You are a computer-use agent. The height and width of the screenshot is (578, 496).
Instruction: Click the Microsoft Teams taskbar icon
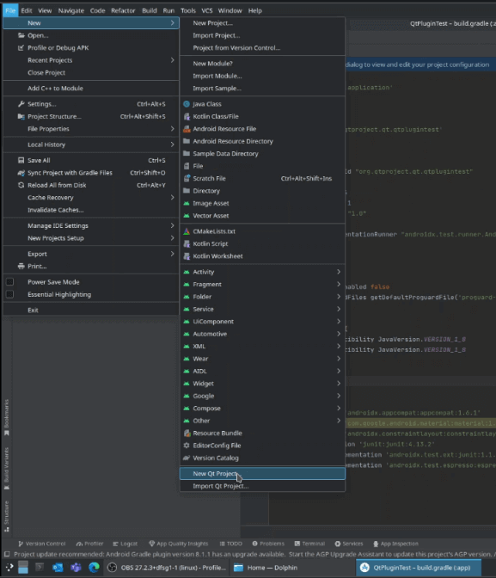76,568
